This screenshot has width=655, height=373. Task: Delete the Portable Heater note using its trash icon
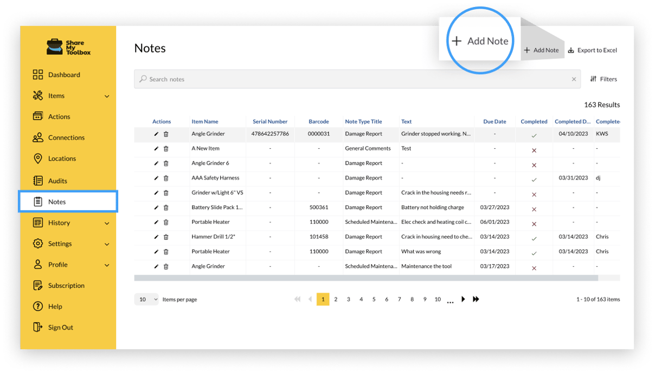[166, 222]
